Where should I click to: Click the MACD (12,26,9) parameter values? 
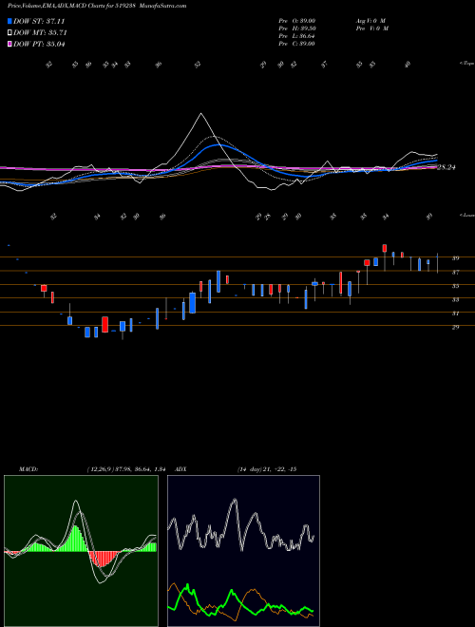point(125,469)
